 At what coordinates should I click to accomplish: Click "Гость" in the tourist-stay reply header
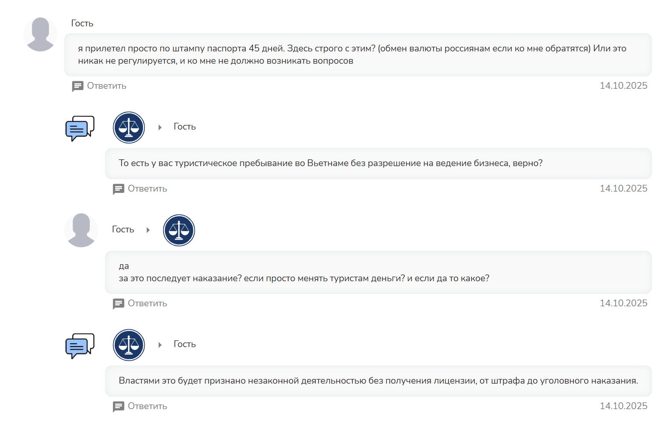coord(184,127)
